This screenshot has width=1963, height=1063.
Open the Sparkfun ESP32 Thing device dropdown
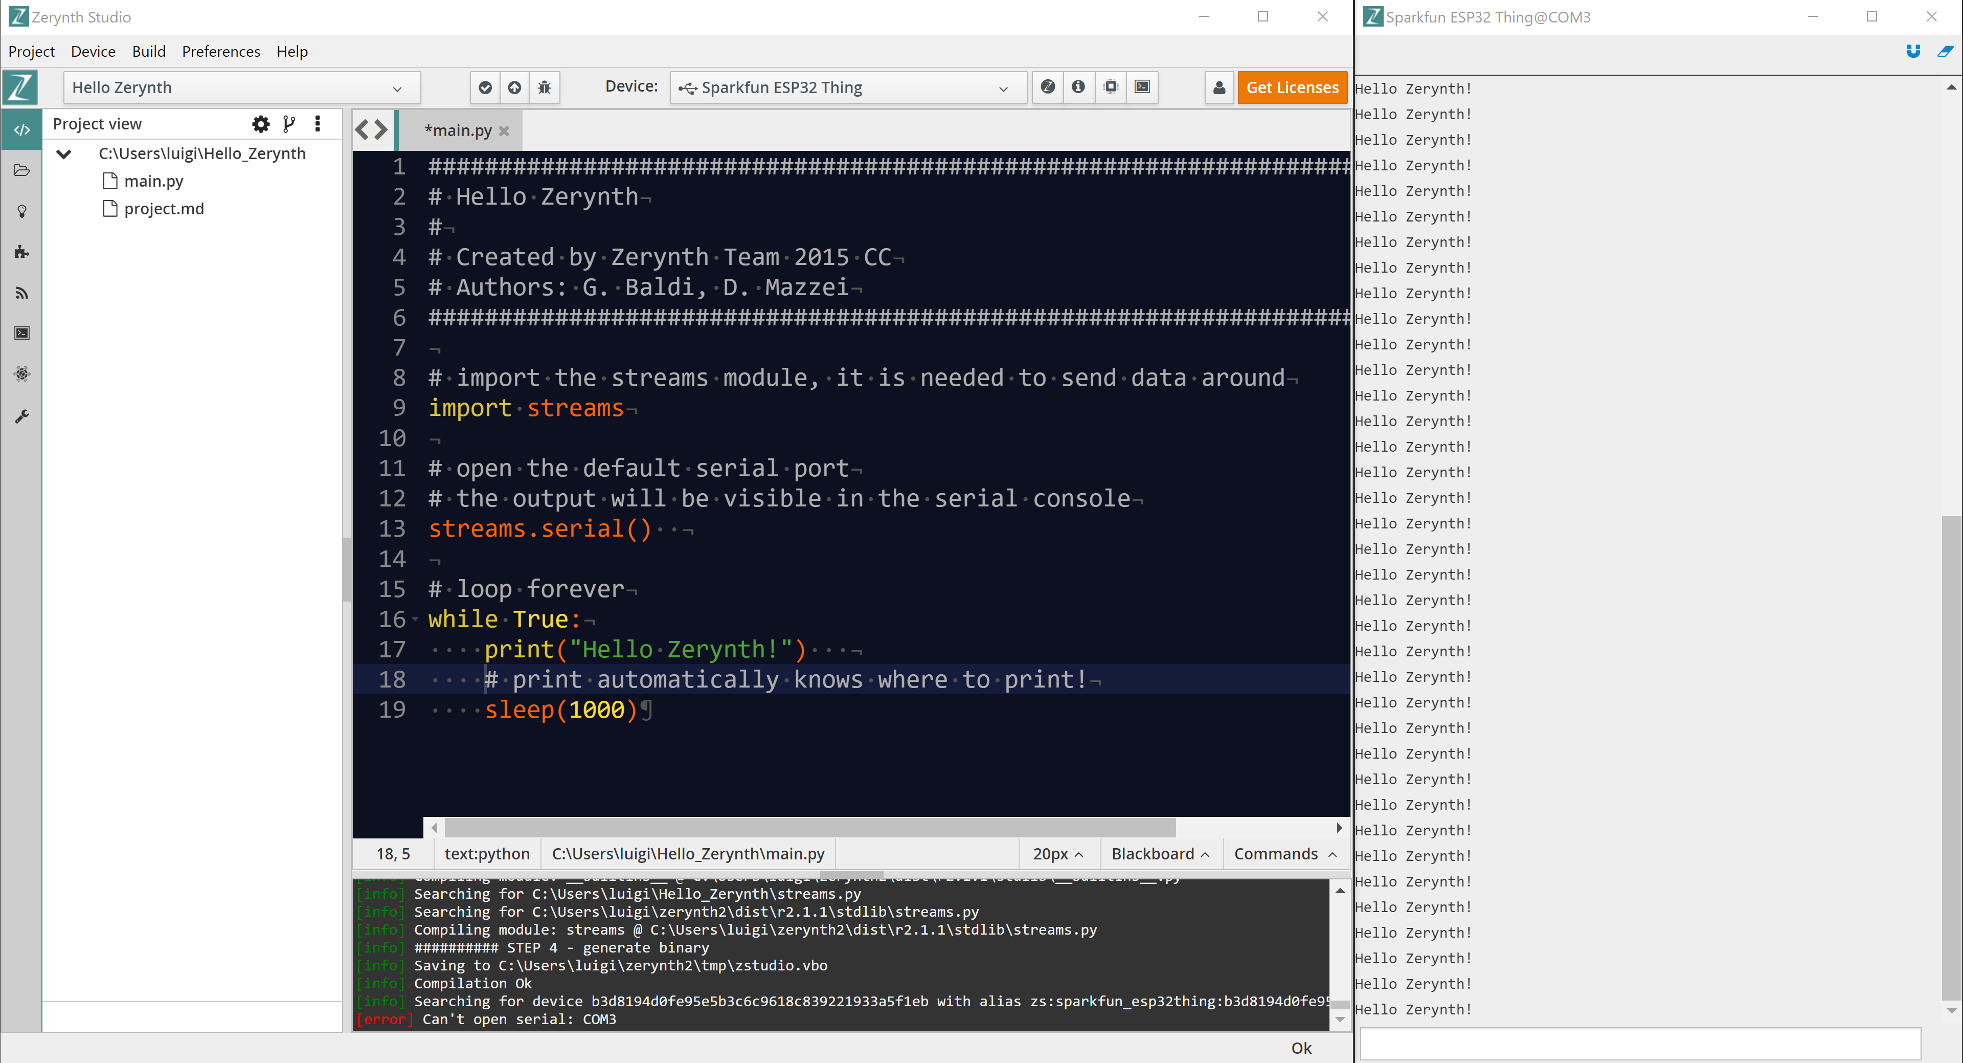point(848,87)
